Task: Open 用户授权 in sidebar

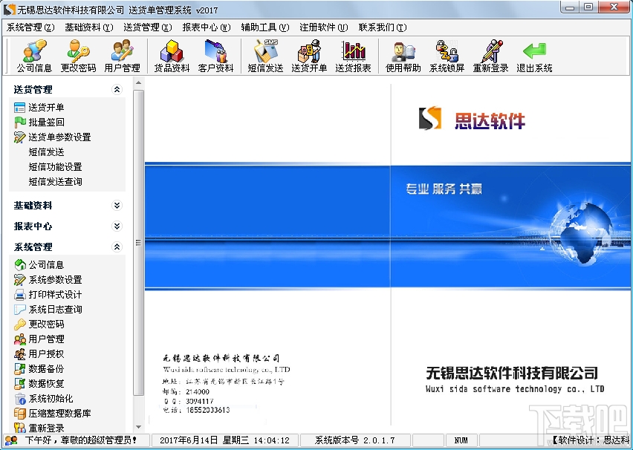Action: tap(39, 354)
